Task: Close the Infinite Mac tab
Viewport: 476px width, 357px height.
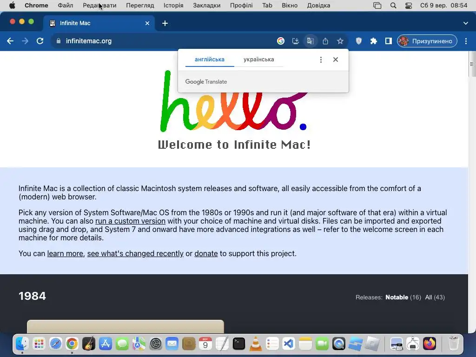Action: coord(147,23)
